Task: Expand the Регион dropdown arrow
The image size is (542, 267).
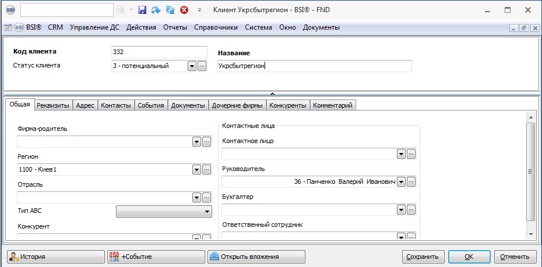Action: coord(196,170)
